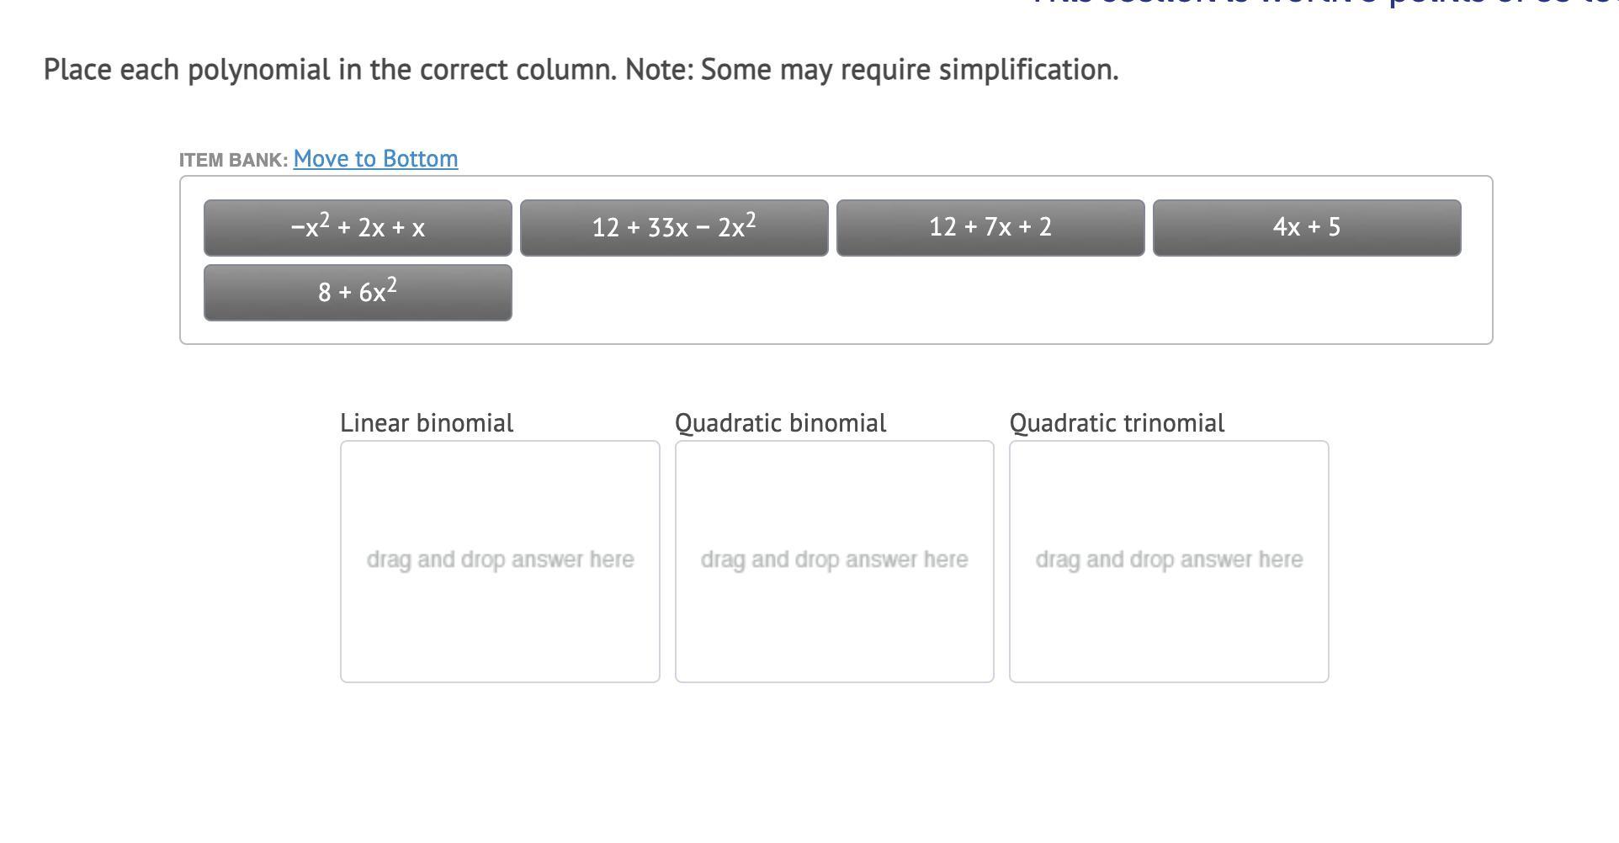Click the 8 + 6x² polynomial tile
Image resolution: width=1619 pixels, height=843 pixels.
pos(358,293)
